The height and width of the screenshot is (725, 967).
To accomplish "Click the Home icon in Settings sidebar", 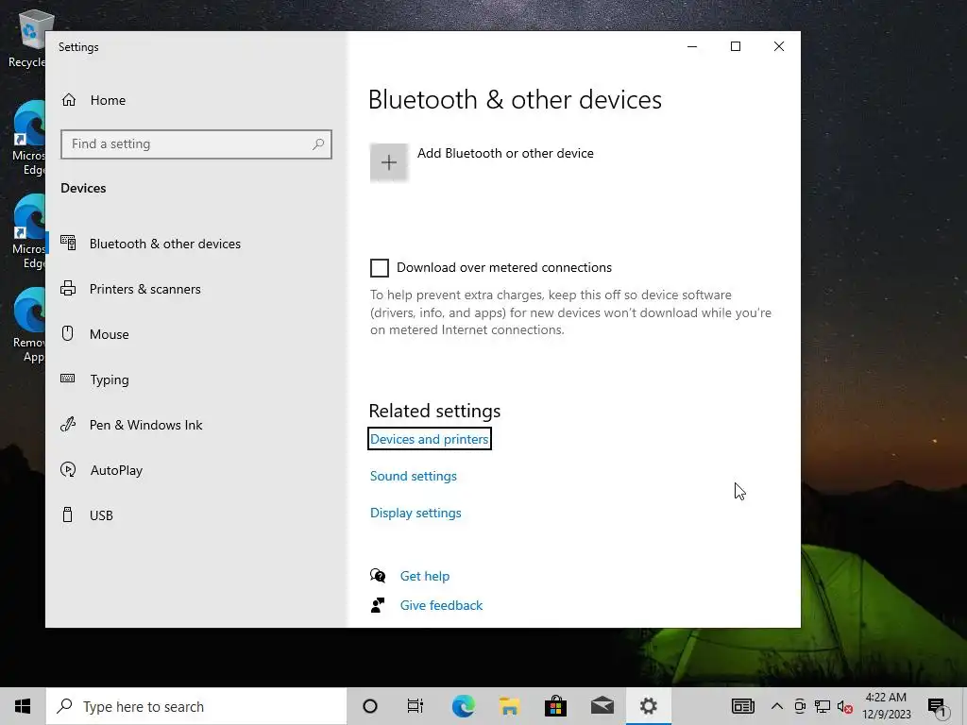I will click(x=68, y=100).
